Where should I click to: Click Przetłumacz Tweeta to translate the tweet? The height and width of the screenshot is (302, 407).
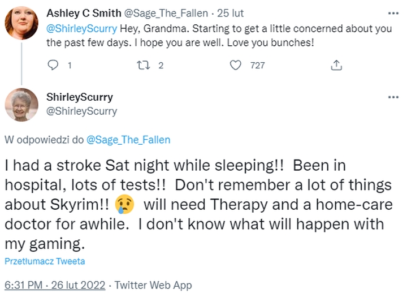pos(45,261)
